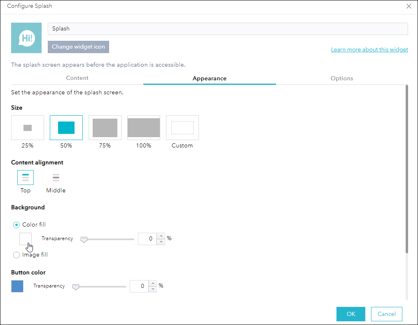Select the Color fill radio button

coord(16,225)
